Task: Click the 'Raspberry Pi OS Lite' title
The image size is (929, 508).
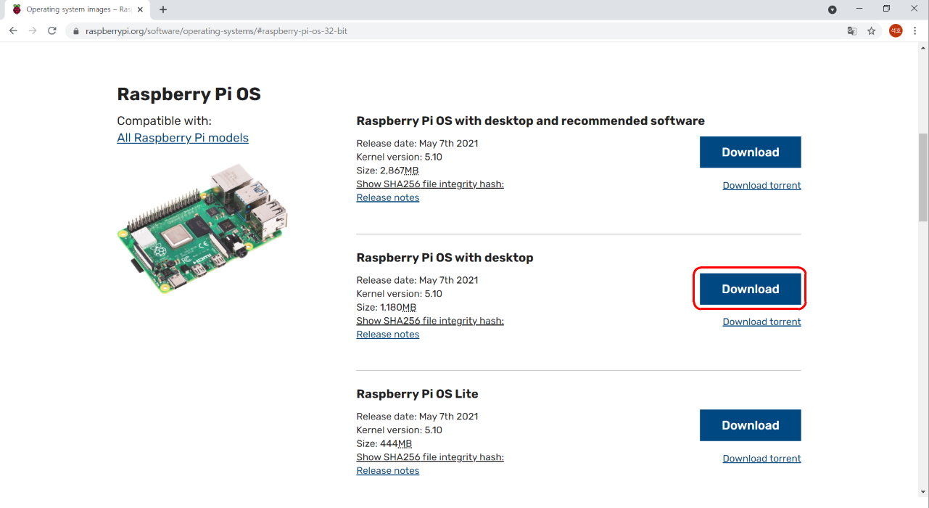Action: click(417, 394)
